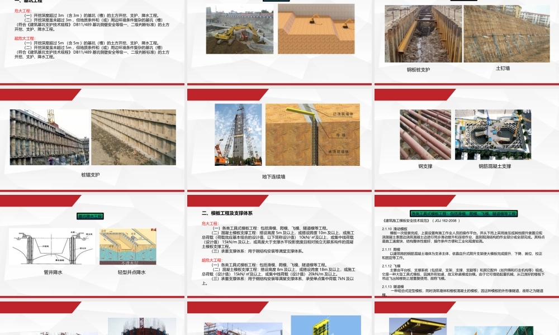Select the light well-point dewatering color diagram

127,246
